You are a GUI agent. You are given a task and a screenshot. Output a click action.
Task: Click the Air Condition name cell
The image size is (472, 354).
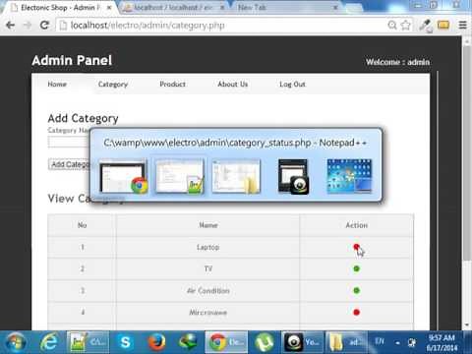tap(207, 291)
